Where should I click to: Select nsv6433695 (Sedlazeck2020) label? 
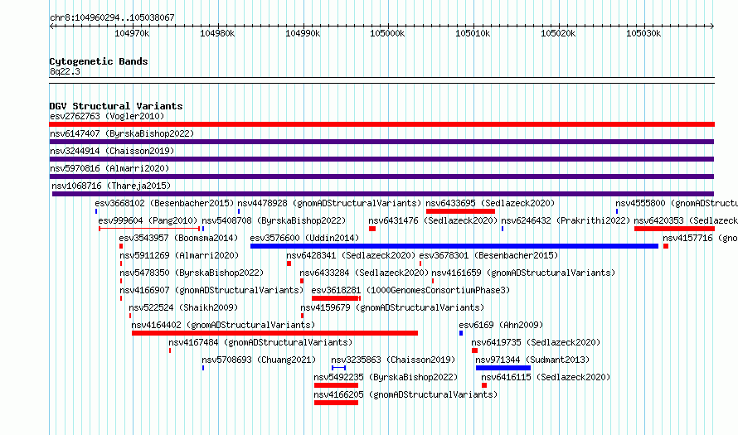490,203
